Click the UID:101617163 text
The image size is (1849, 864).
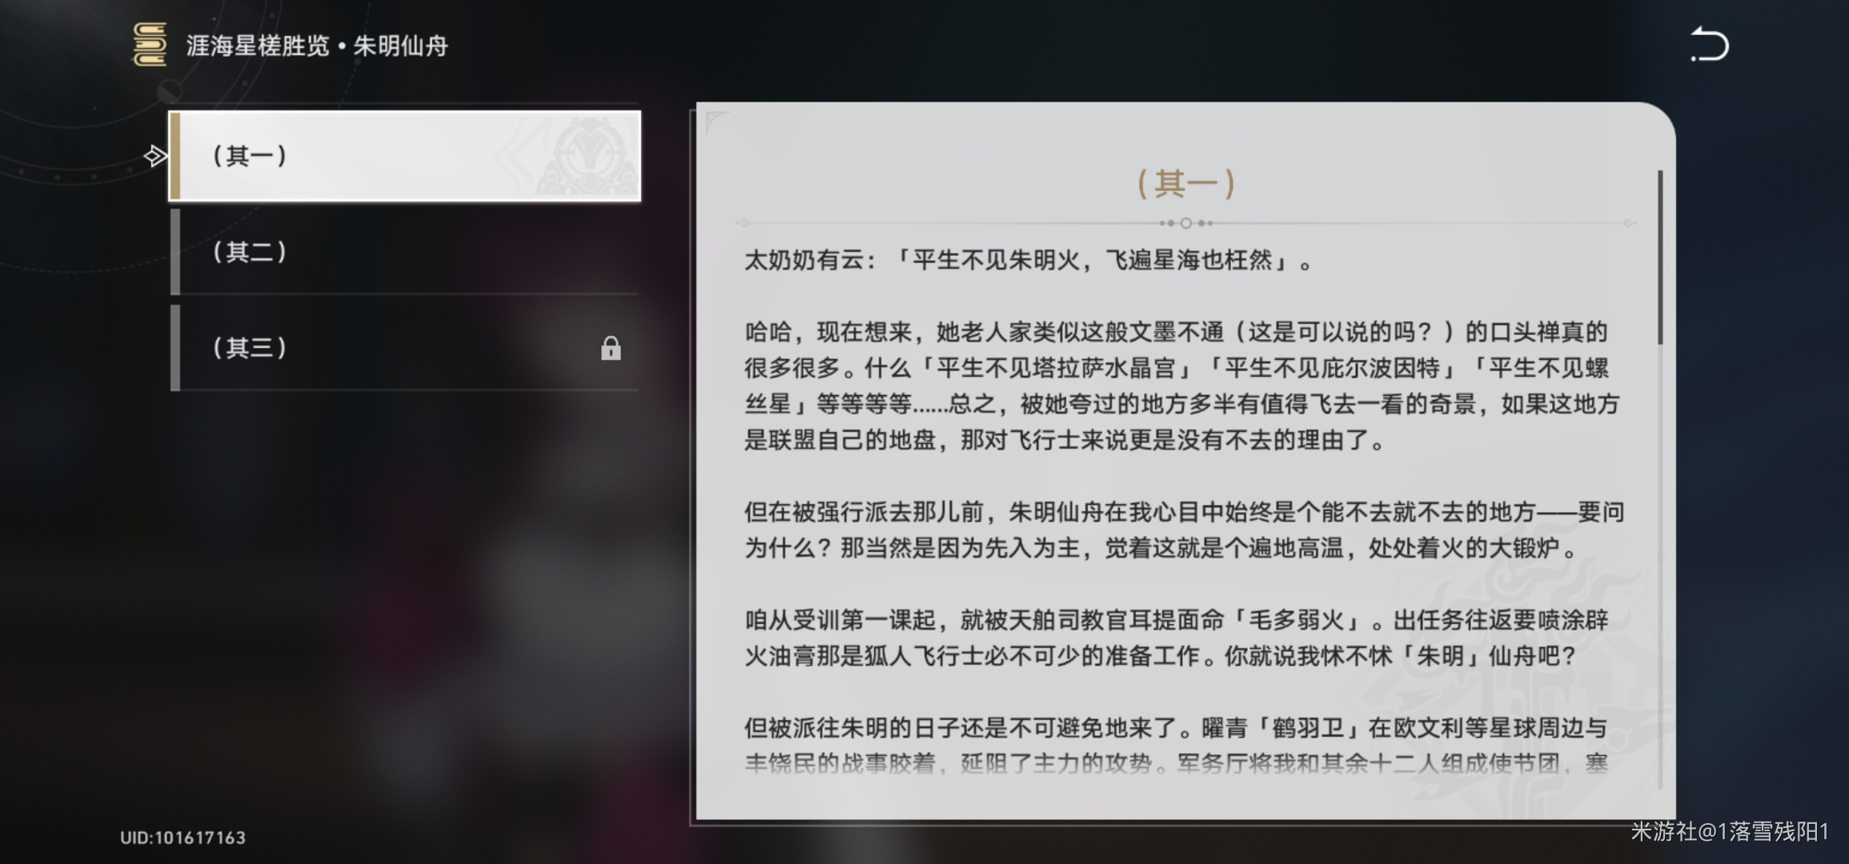(x=182, y=838)
